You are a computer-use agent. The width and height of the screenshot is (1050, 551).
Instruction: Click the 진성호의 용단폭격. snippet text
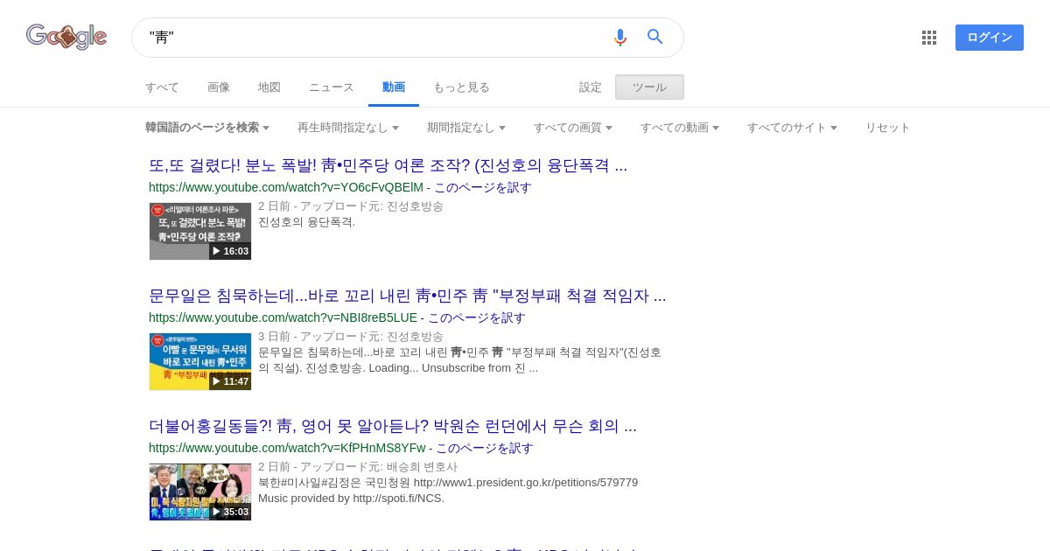(307, 222)
